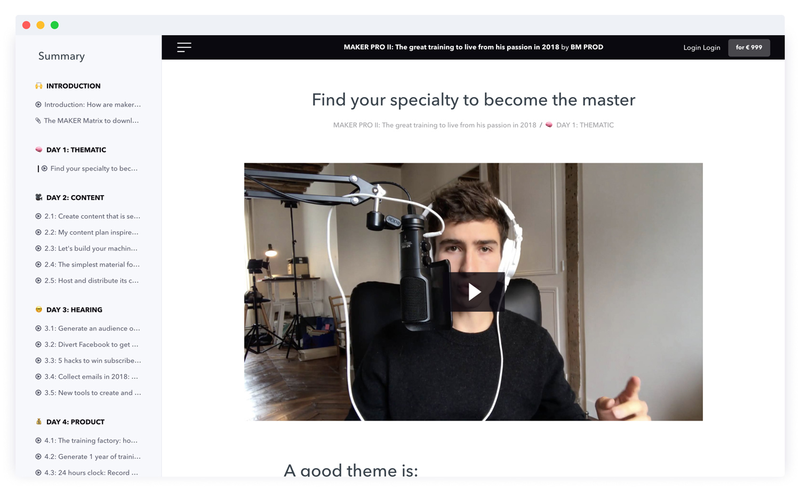800x492 pixels.
Task: Click the INTRODUCTION section heading
Action: pos(73,86)
